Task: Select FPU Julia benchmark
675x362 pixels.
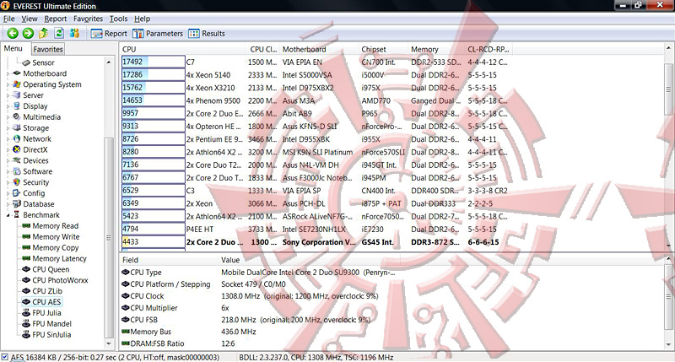Action: point(46,313)
